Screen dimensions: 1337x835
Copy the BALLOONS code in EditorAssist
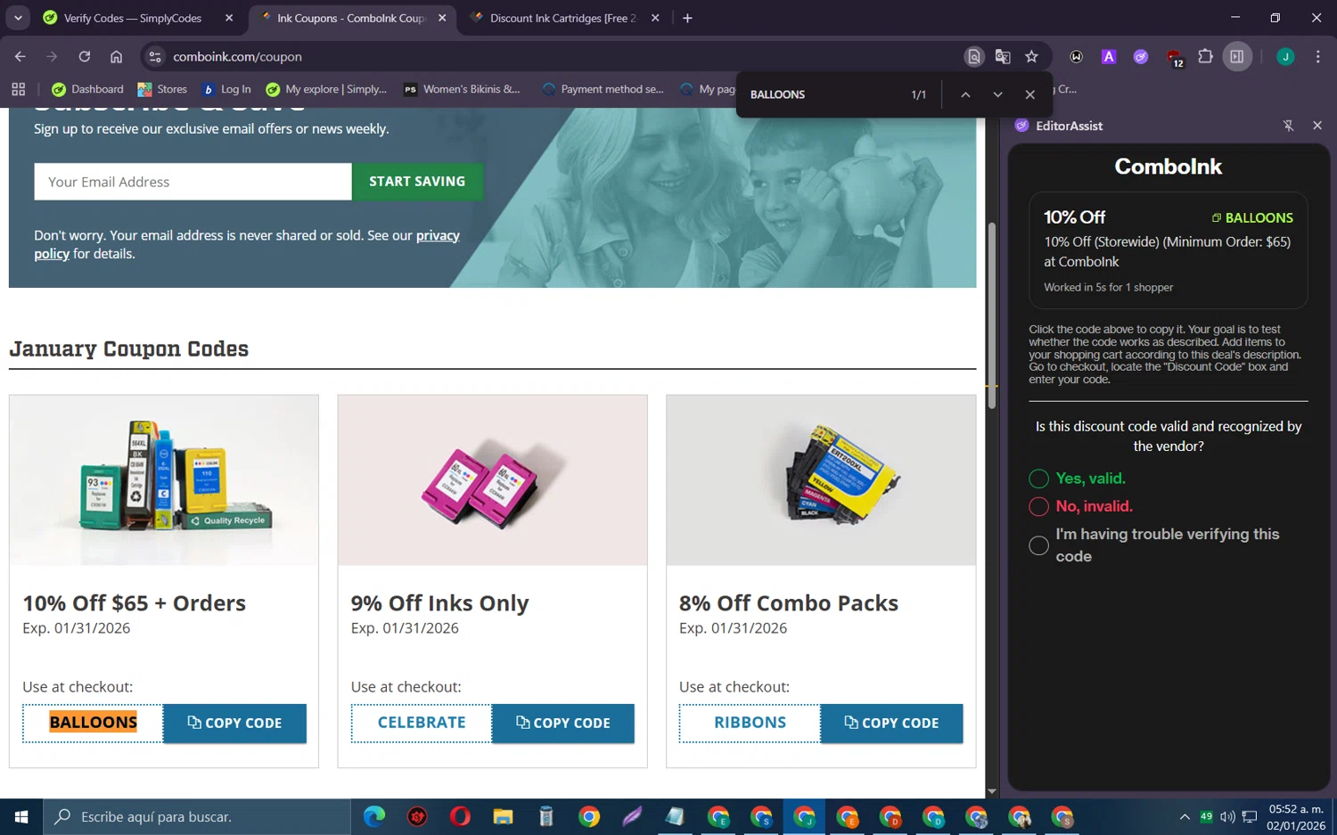point(1252,217)
